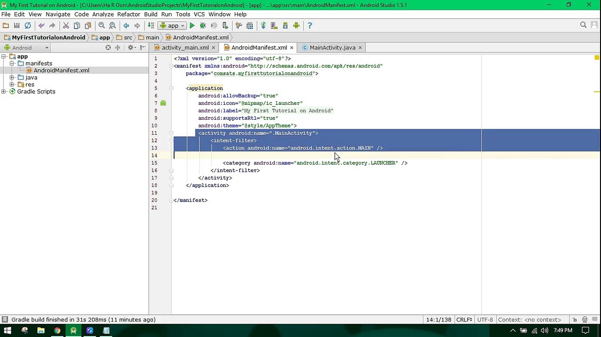This screenshot has width=601, height=337.
Task: Click Attach debugger to Android process icon
Action: tap(225, 26)
